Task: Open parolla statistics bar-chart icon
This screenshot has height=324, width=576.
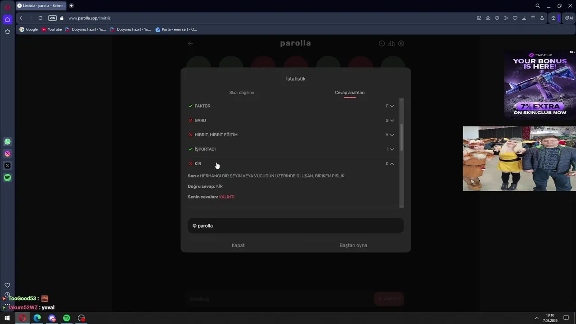Action: click(x=391, y=44)
